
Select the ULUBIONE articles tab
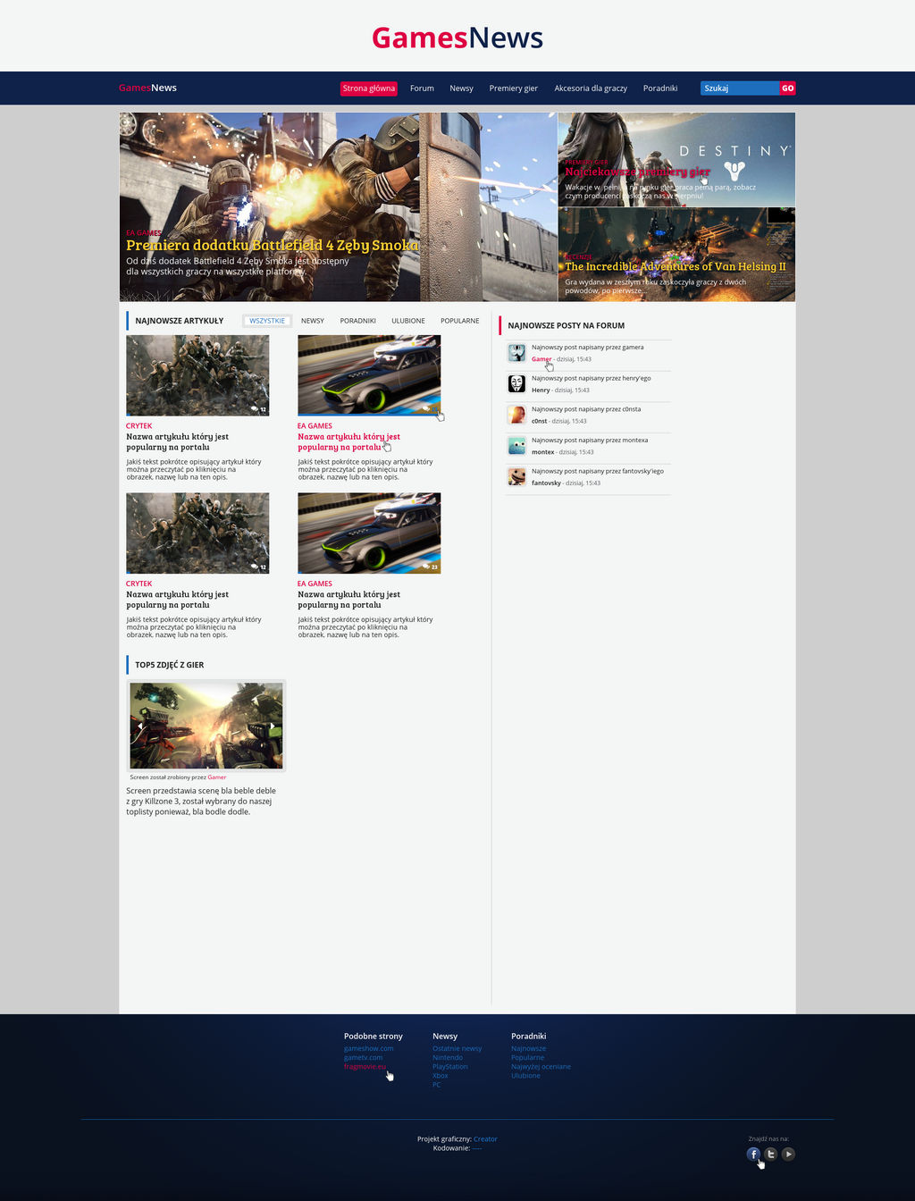coord(408,321)
